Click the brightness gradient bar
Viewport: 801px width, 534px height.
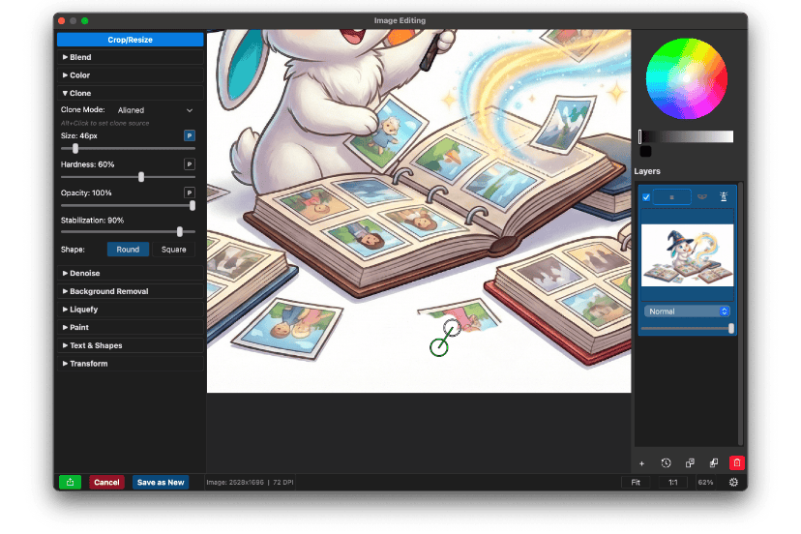686,136
